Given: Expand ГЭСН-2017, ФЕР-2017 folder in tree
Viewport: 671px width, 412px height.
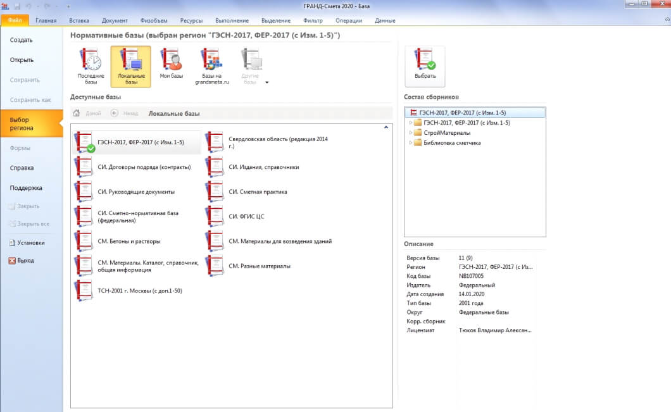Looking at the screenshot, I should (x=410, y=123).
